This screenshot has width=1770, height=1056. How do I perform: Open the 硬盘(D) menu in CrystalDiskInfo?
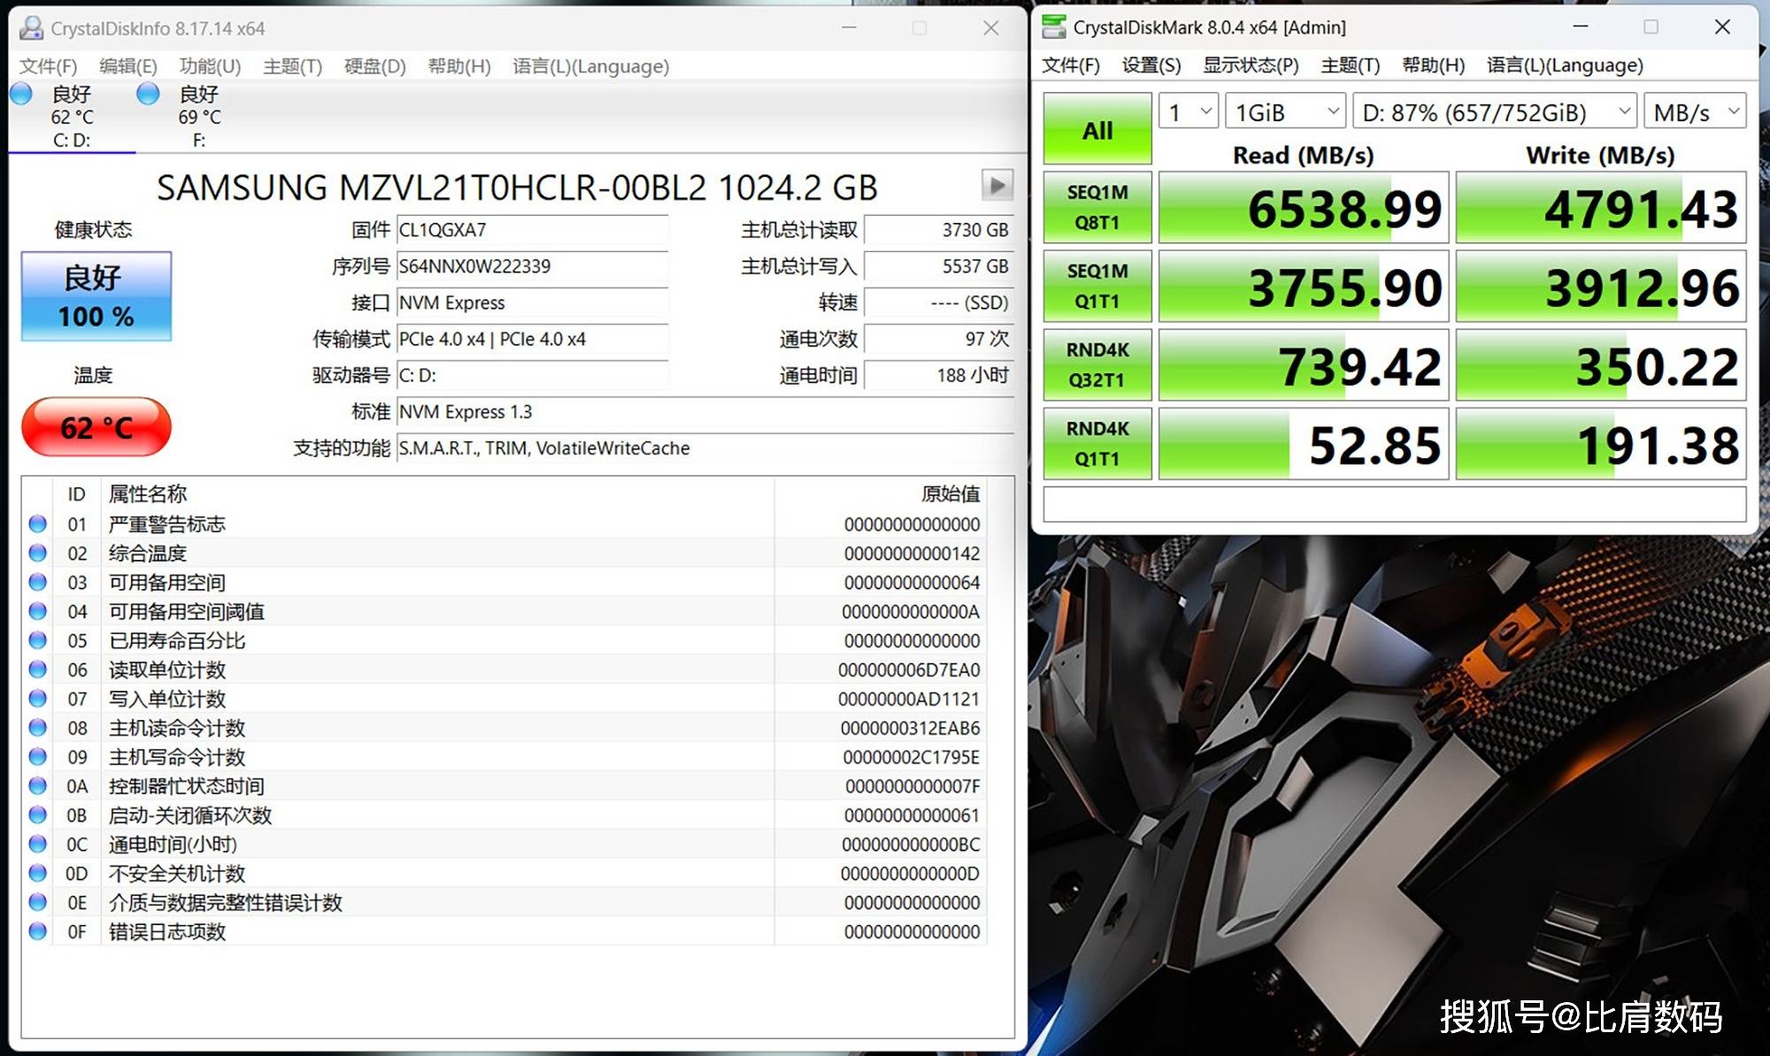pyautogui.click(x=374, y=65)
